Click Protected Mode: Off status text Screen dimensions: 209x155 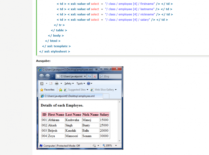(x=68, y=146)
